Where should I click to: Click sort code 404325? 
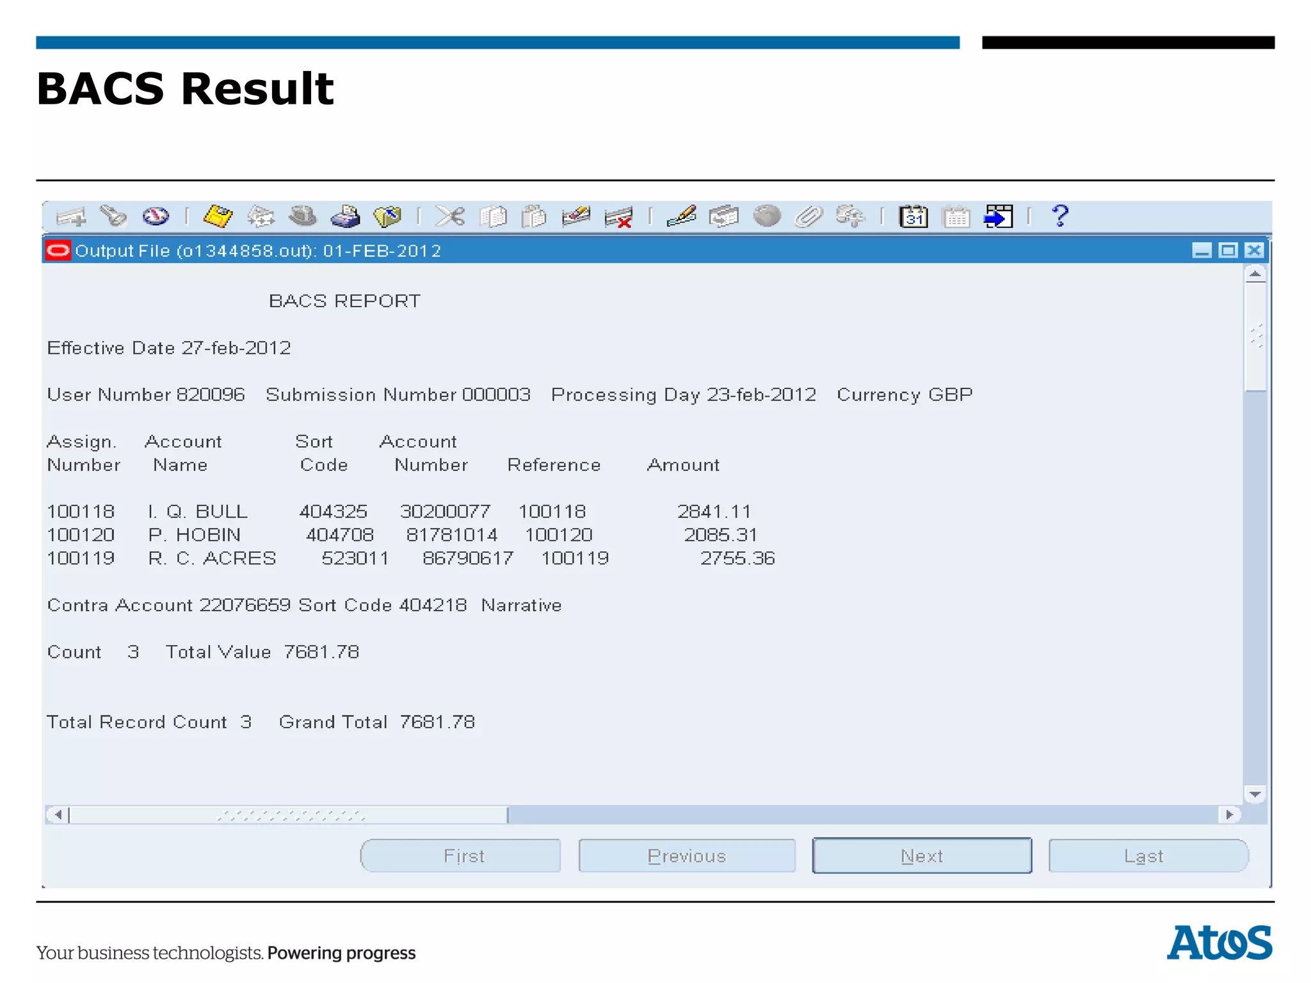[333, 511]
